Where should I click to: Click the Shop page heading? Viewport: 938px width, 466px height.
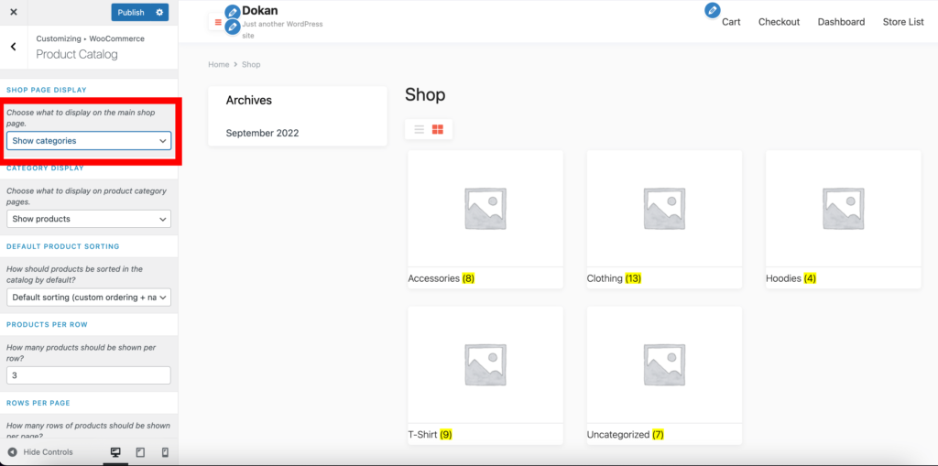pos(425,94)
